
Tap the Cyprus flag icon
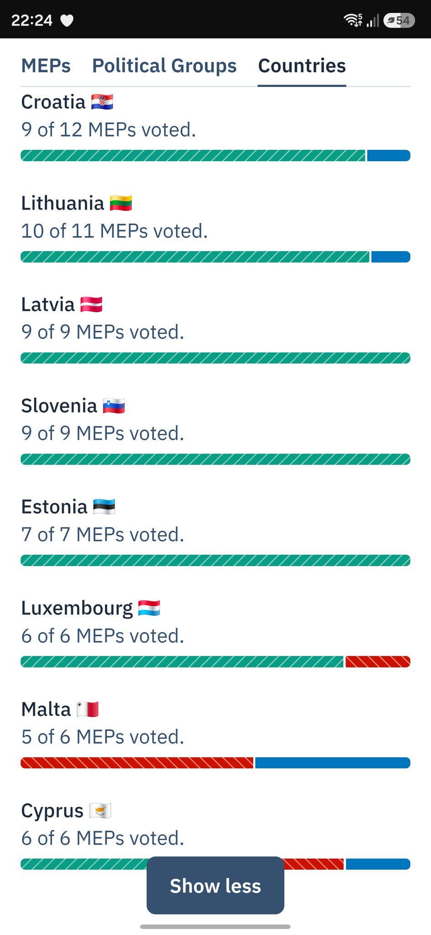click(100, 811)
